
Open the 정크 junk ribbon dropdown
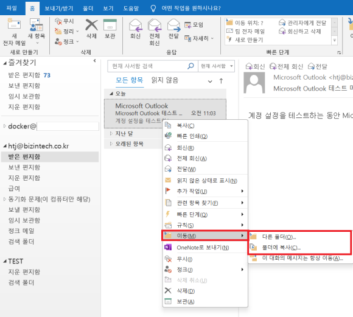click(x=66, y=41)
